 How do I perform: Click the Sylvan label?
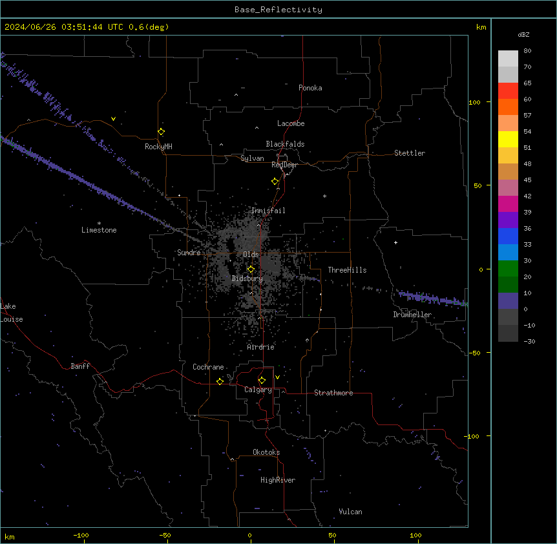252,158
